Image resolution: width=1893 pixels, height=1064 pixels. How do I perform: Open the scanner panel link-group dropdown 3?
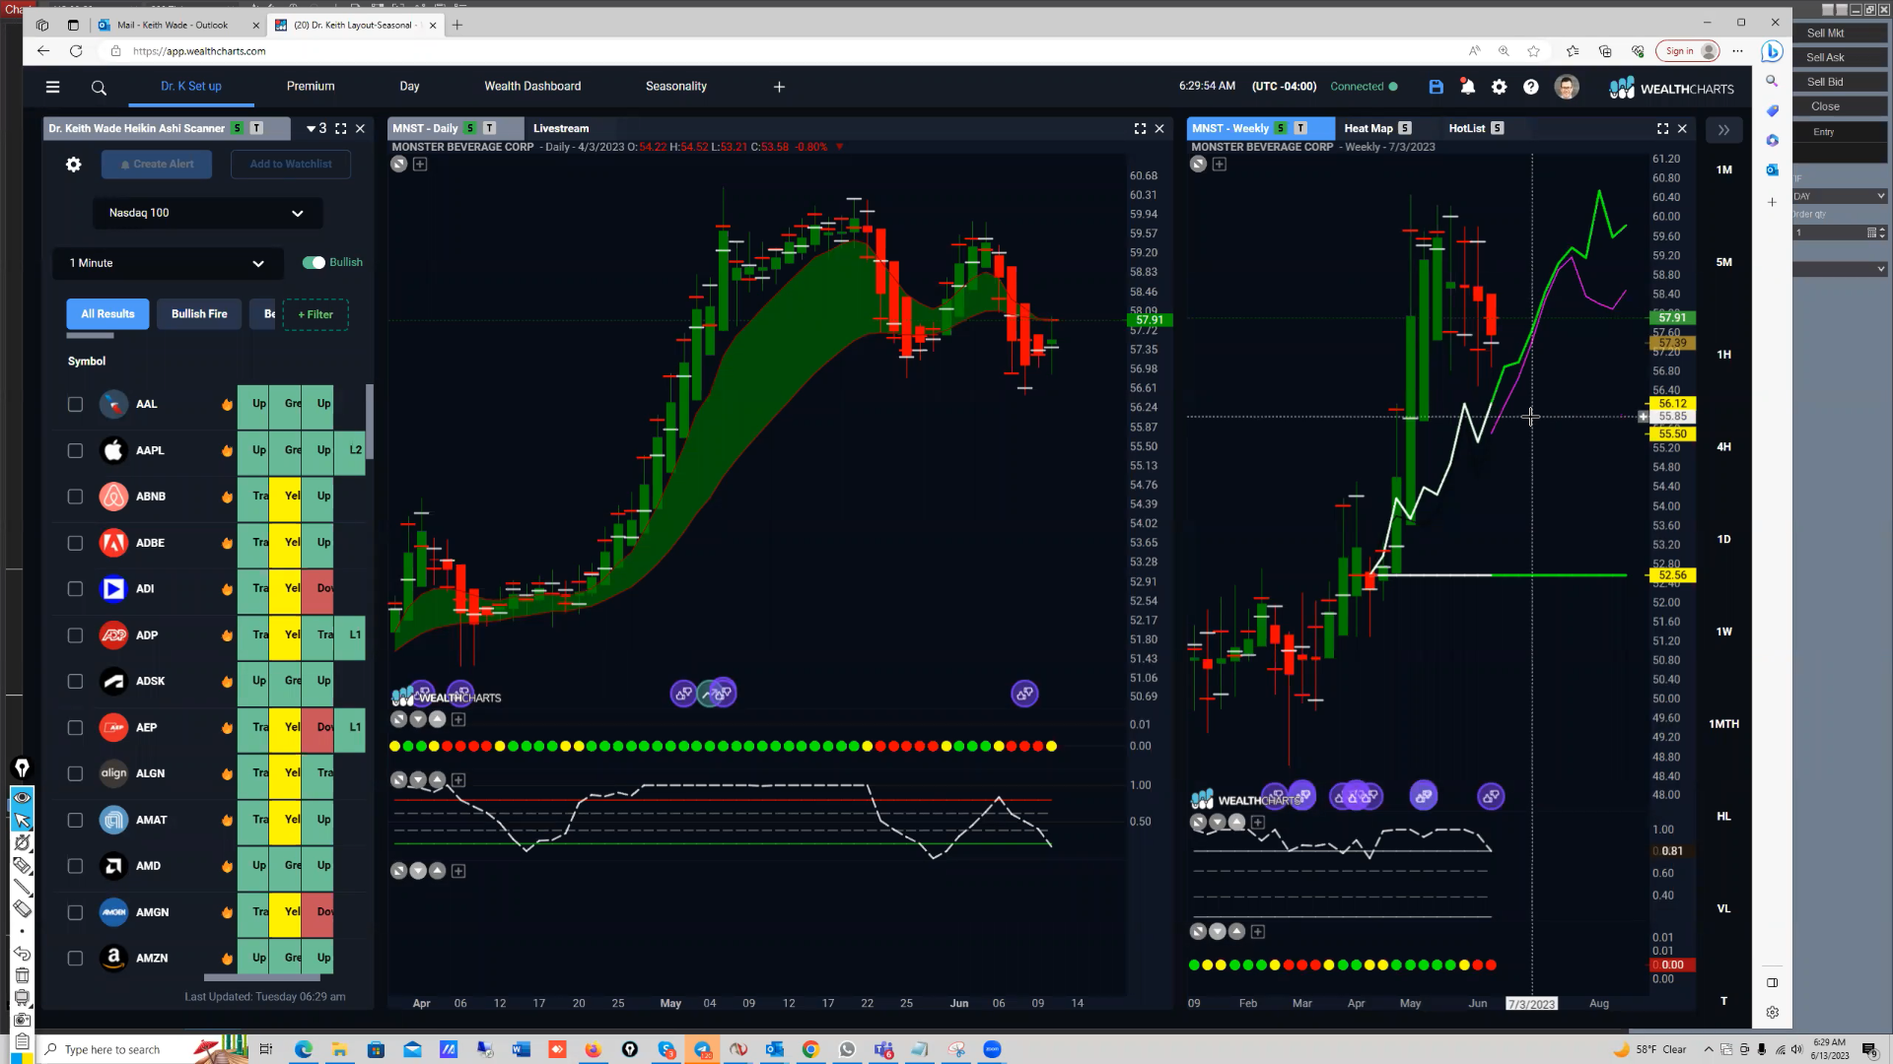316,128
